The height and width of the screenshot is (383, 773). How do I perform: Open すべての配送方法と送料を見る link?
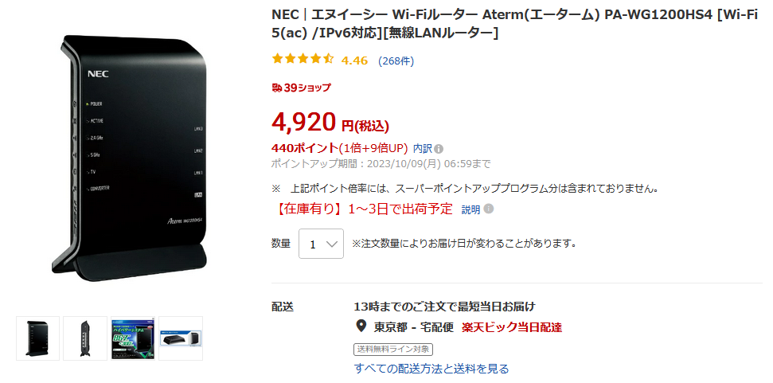431,369
